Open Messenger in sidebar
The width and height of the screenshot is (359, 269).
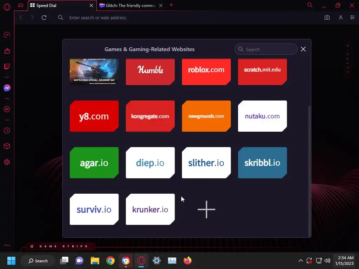7,88
